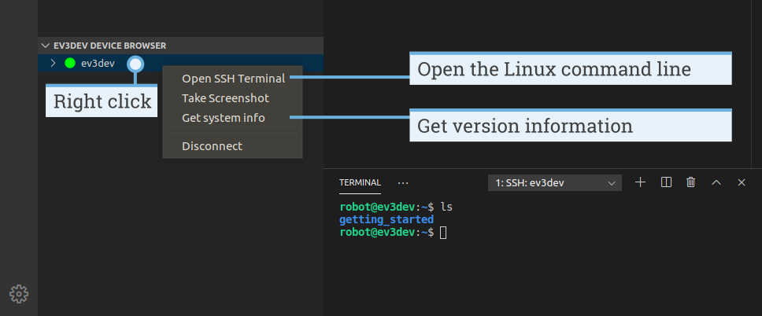Maximize terminal panel with up chevron
Viewport: 762px width, 316px height.
[716, 182]
